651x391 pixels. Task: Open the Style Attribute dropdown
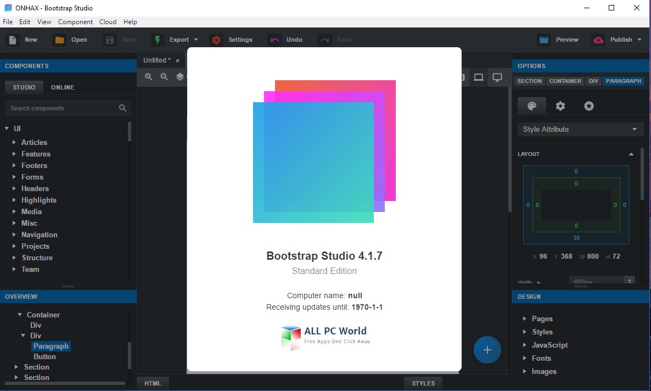coord(580,129)
